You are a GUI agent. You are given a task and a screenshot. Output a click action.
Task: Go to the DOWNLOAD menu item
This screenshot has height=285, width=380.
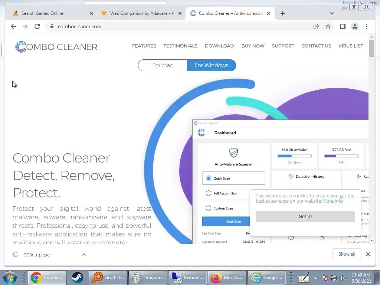pos(219,46)
